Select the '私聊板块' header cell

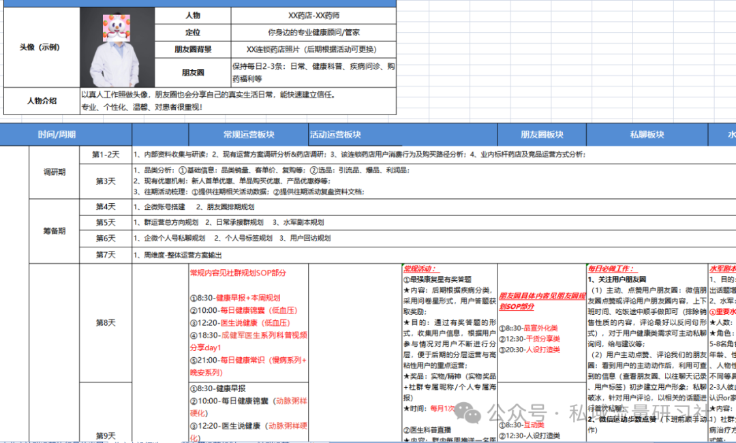[x=647, y=135]
